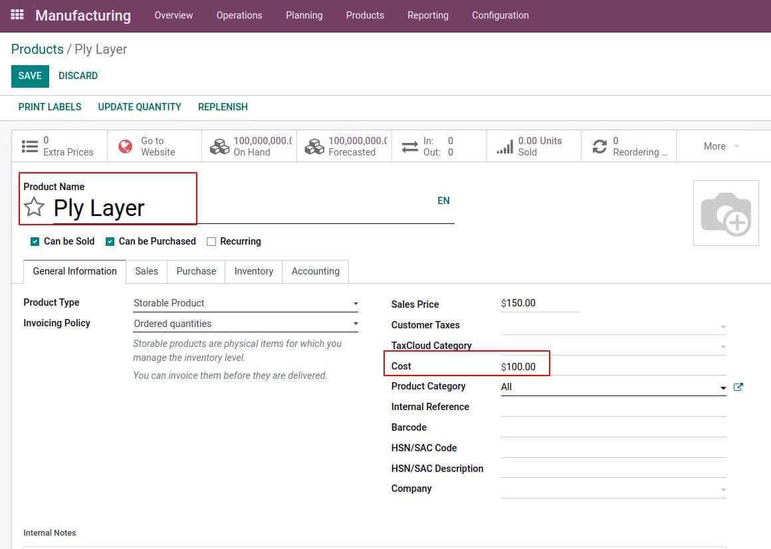
Task: Open the apps grid menu icon
Action: [x=17, y=15]
